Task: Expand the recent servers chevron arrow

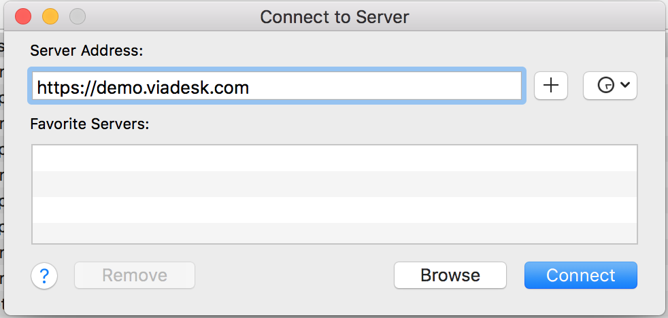Action: 624,85
